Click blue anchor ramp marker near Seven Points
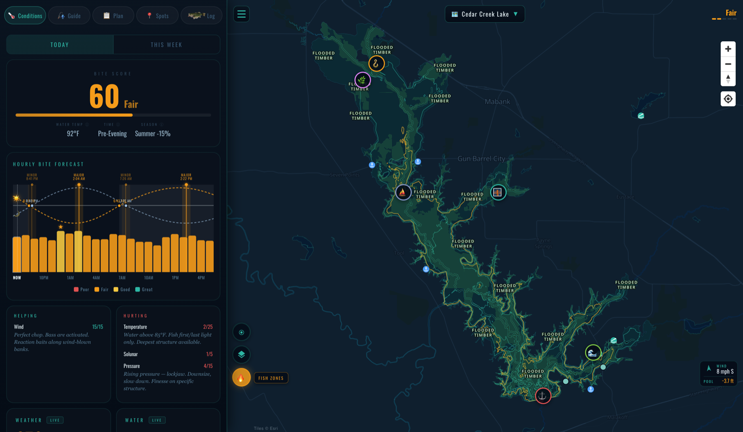 372,165
